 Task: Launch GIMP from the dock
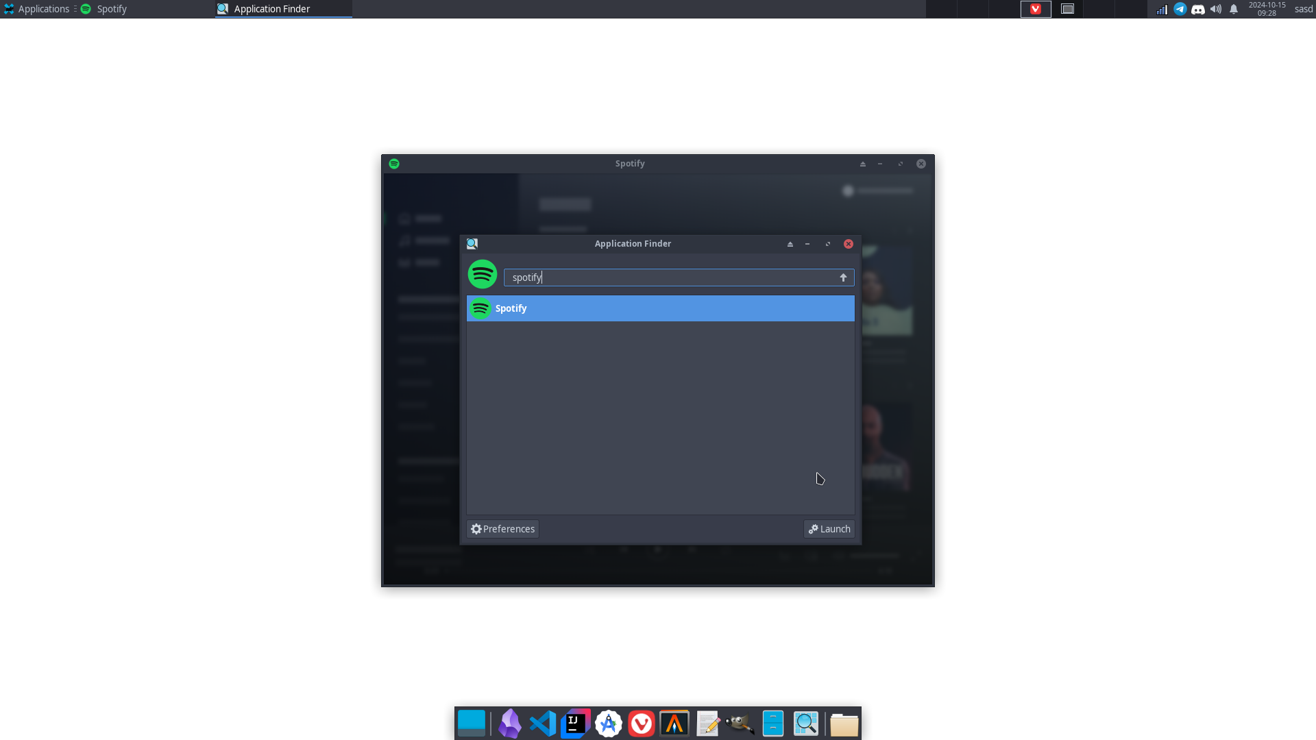[740, 724]
